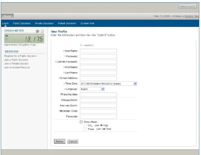Toggle the CO2 unit checkbox
This screenshot has height=155, width=201.
coord(85,125)
